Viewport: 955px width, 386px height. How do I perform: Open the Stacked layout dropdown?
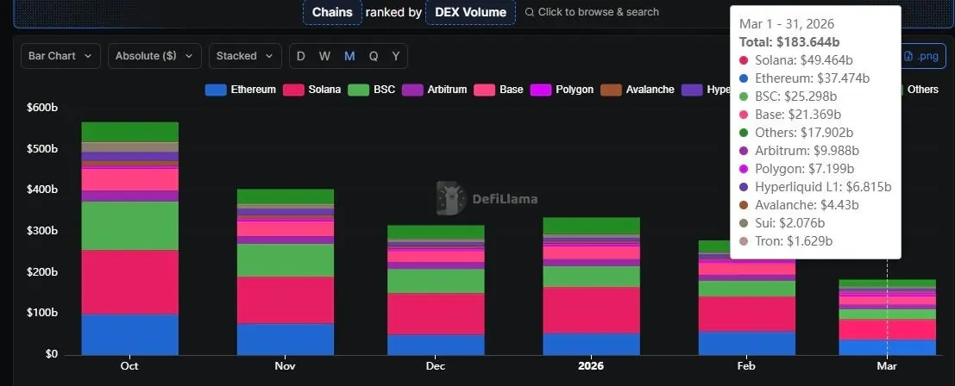[x=245, y=56]
